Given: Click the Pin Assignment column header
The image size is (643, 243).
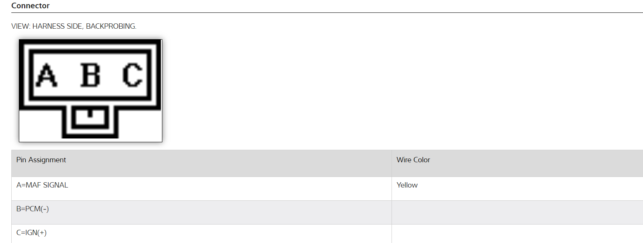Looking at the screenshot, I should pyautogui.click(x=41, y=160).
